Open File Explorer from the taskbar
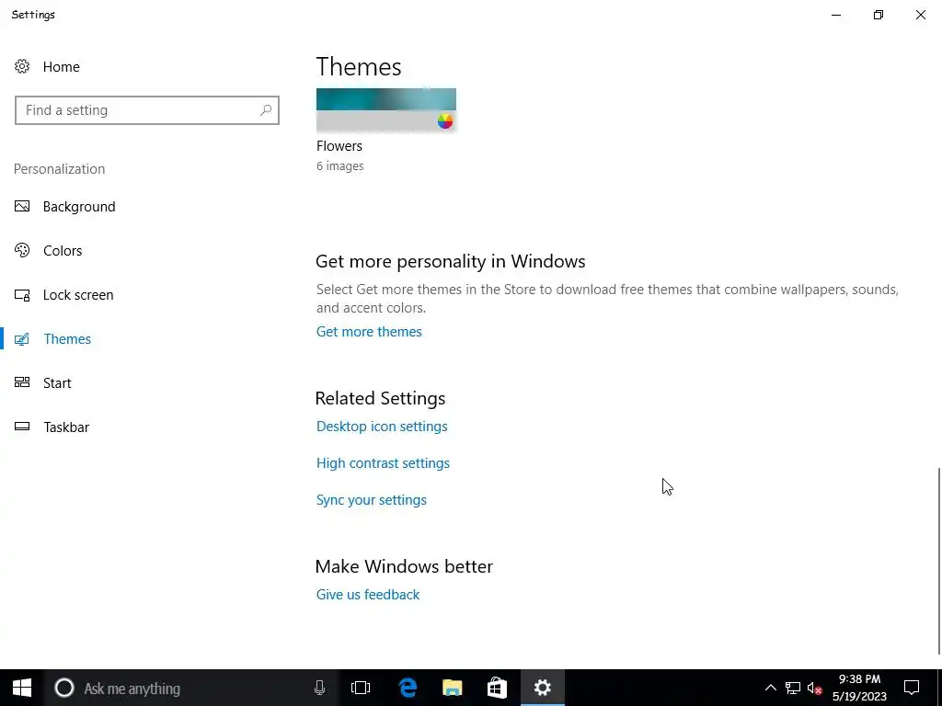942x706 pixels. click(453, 688)
